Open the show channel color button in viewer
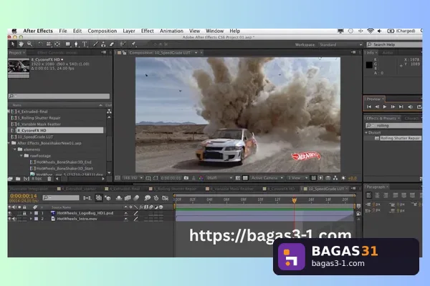The height and width of the screenshot is (286, 430). pos(201,178)
